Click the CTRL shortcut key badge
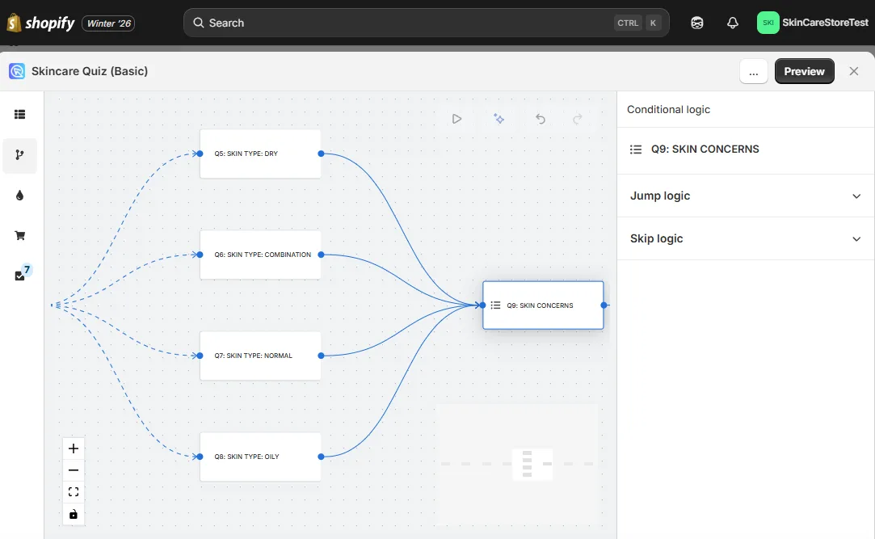 click(x=628, y=23)
